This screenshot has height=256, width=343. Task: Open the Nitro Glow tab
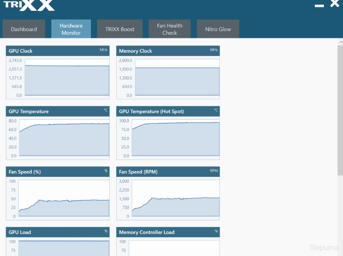pyautogui.click(x=218, y=29)
